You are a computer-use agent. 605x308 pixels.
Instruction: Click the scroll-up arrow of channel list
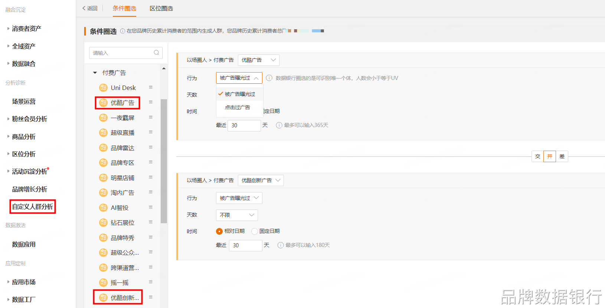pos(164,68)
